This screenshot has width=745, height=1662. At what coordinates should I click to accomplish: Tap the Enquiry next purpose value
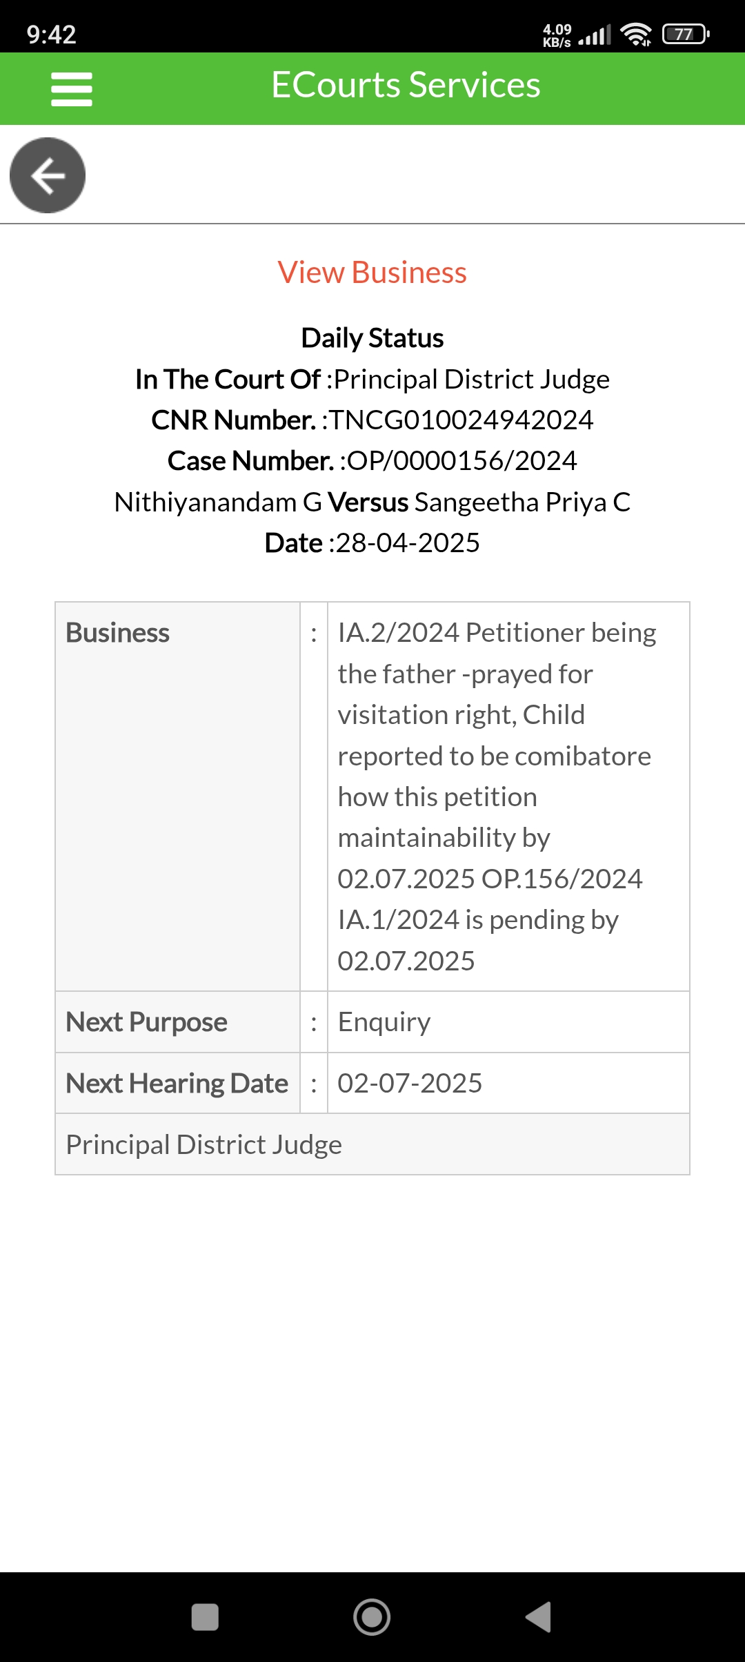click(x=384, y=1021)
